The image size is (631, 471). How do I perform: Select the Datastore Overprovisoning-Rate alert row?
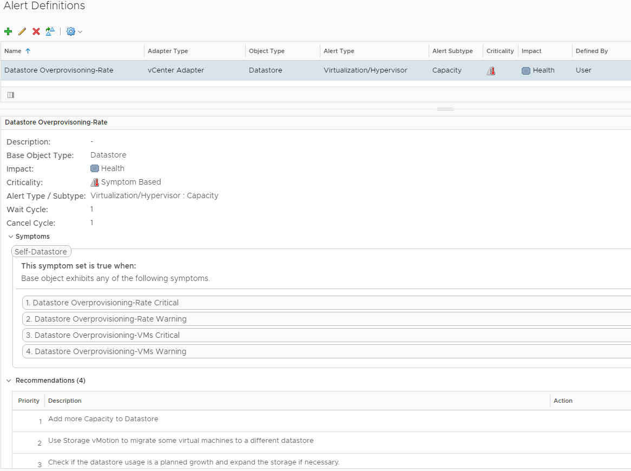coord(58,70)
